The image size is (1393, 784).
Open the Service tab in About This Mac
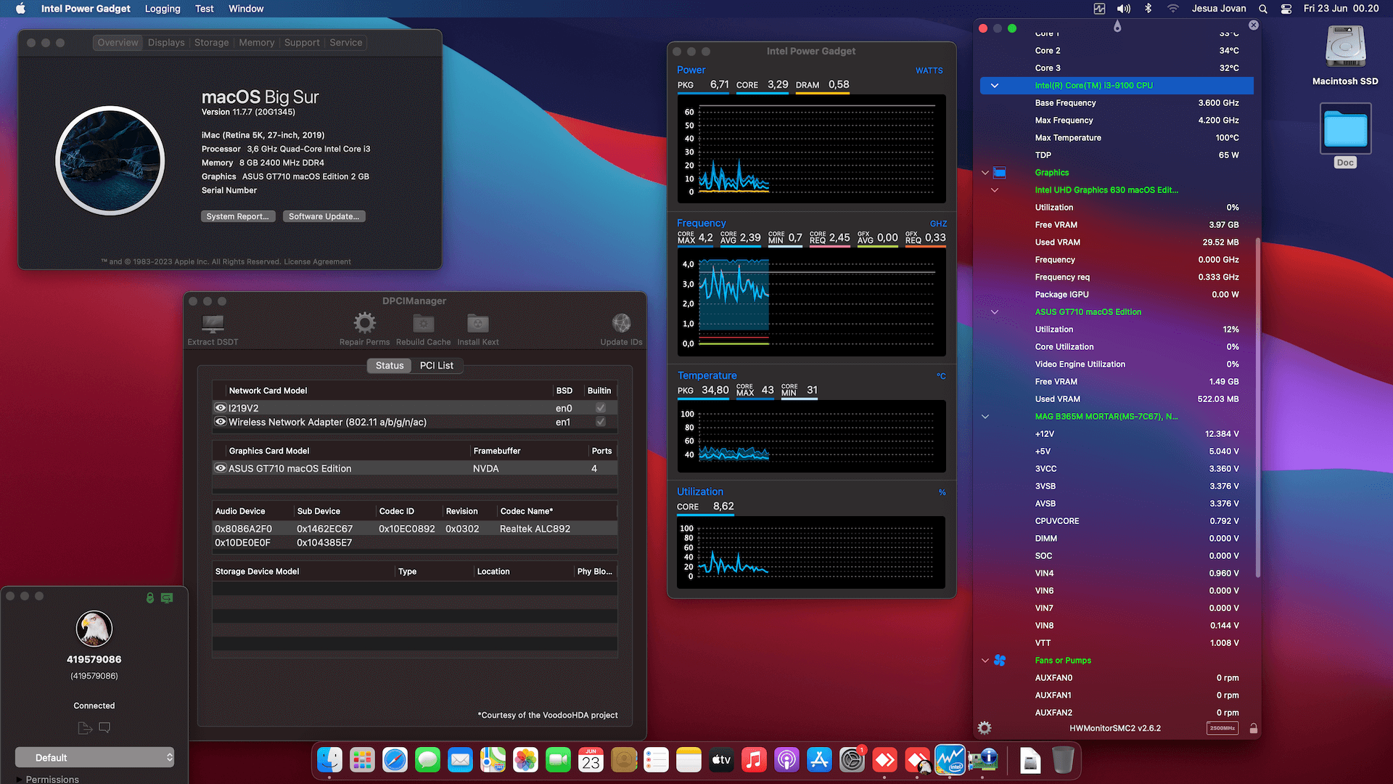click(345, 43)
